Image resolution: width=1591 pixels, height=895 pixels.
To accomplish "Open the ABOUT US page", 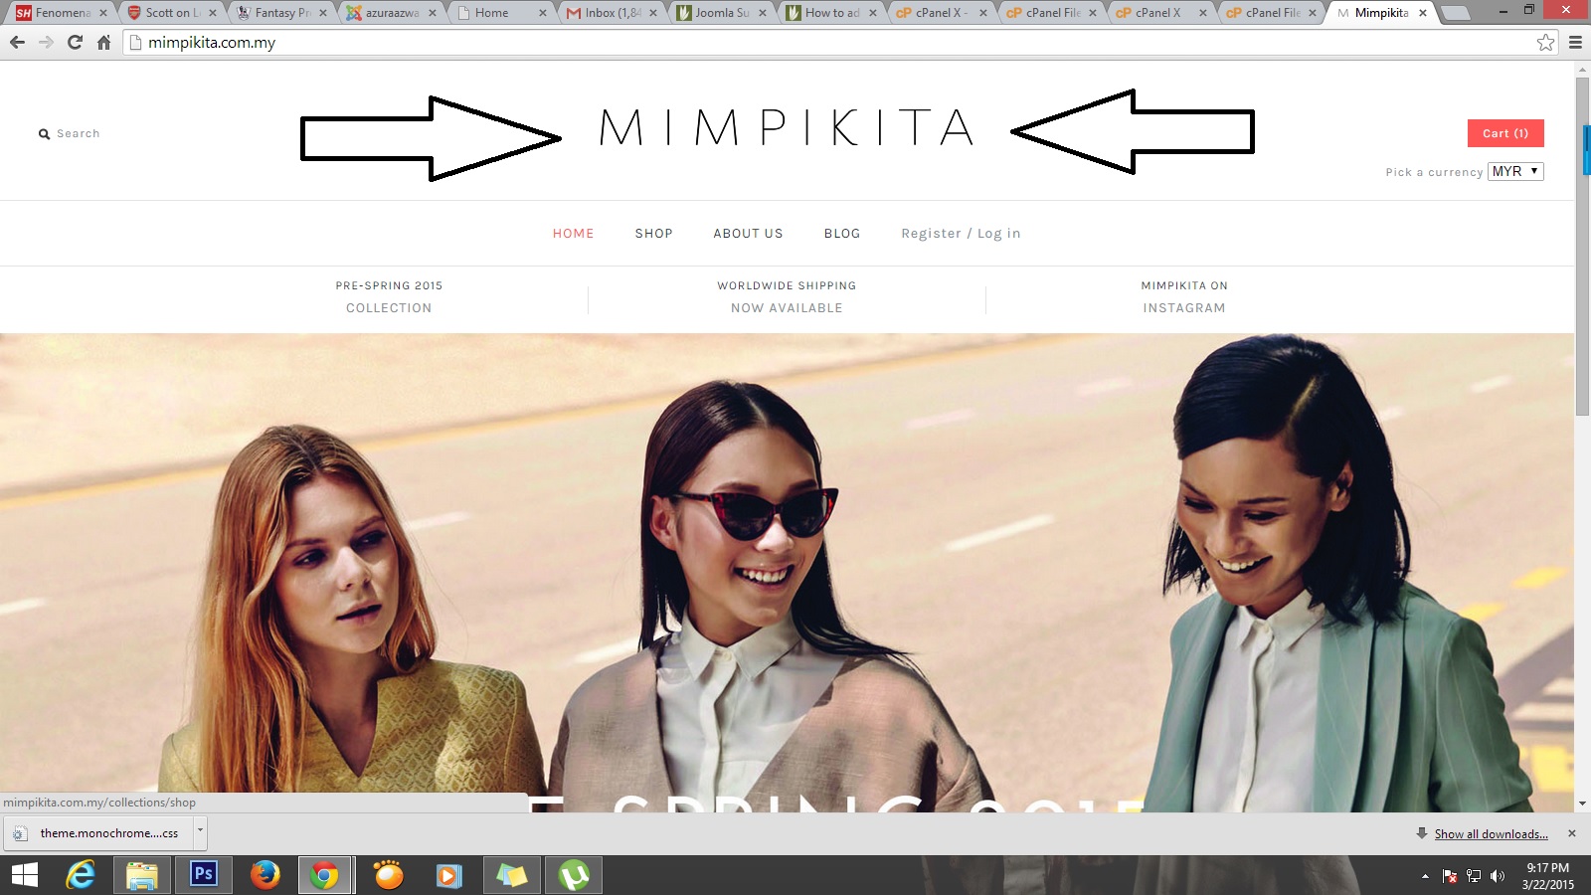I will pyautogui.click(x=748, y=234).
